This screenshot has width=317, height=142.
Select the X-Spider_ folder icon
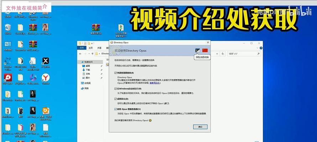[20, 79]
